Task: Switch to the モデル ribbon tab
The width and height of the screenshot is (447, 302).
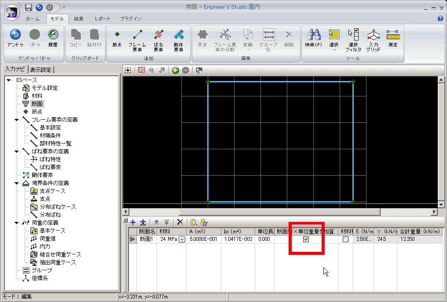Action: click(x=57, y=19)
